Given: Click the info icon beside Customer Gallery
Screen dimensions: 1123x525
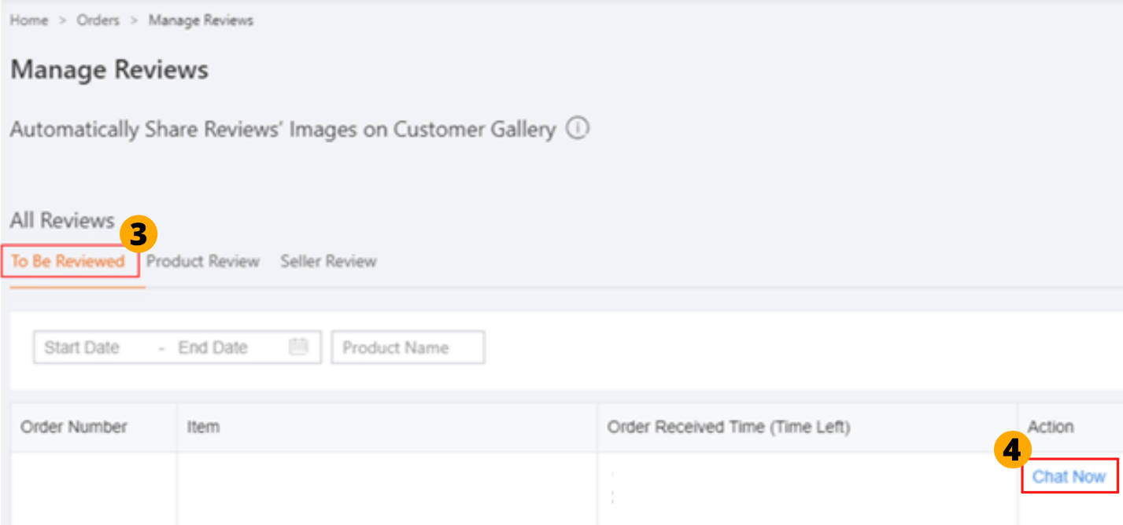Looking at the screenshot, I should (578, 129).
